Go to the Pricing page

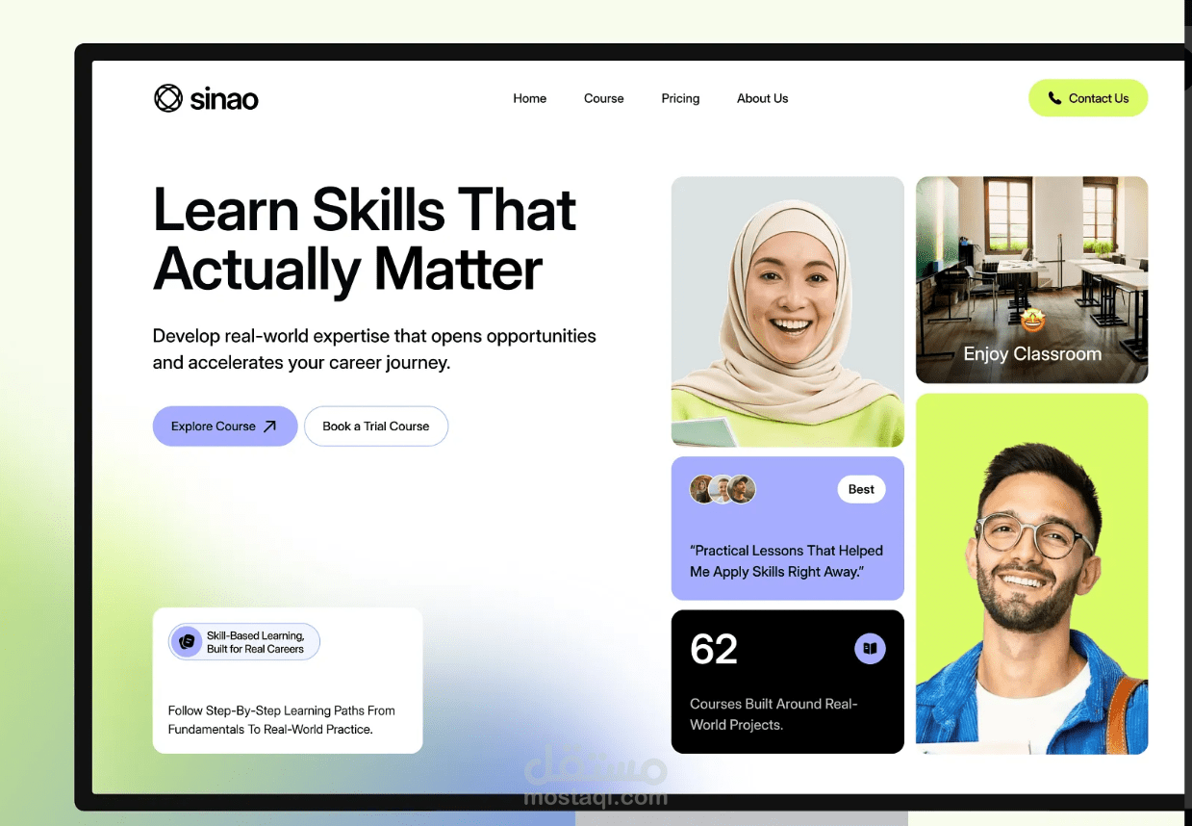point(680,98)
